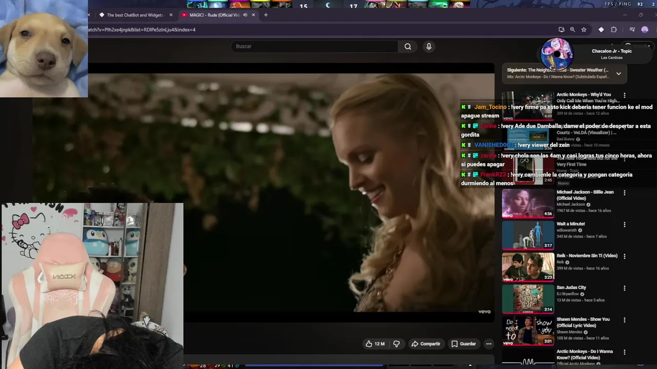Click the Compartir share button
657x369 pixels.
pyautogui.click(x=426, y=344)
